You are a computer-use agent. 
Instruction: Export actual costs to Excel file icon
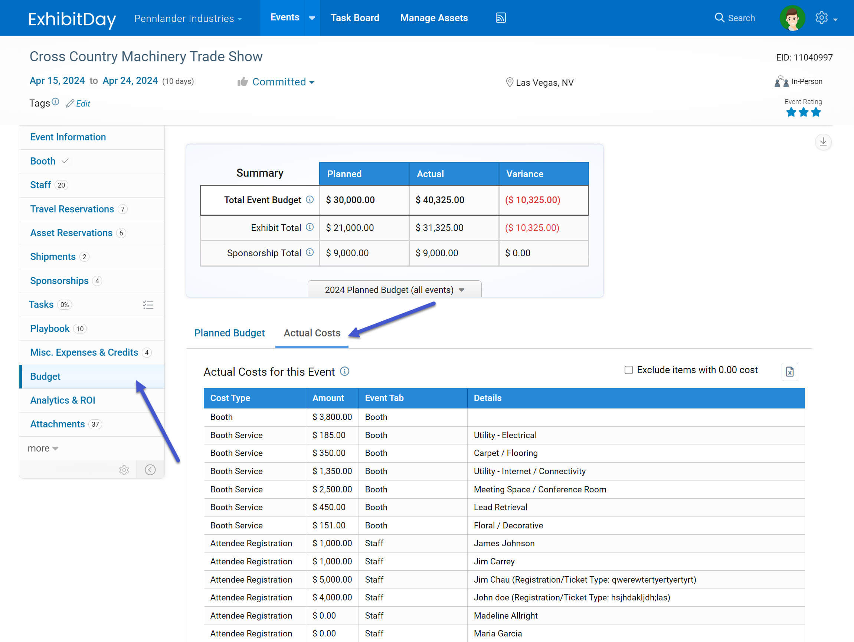coord(789,372)
